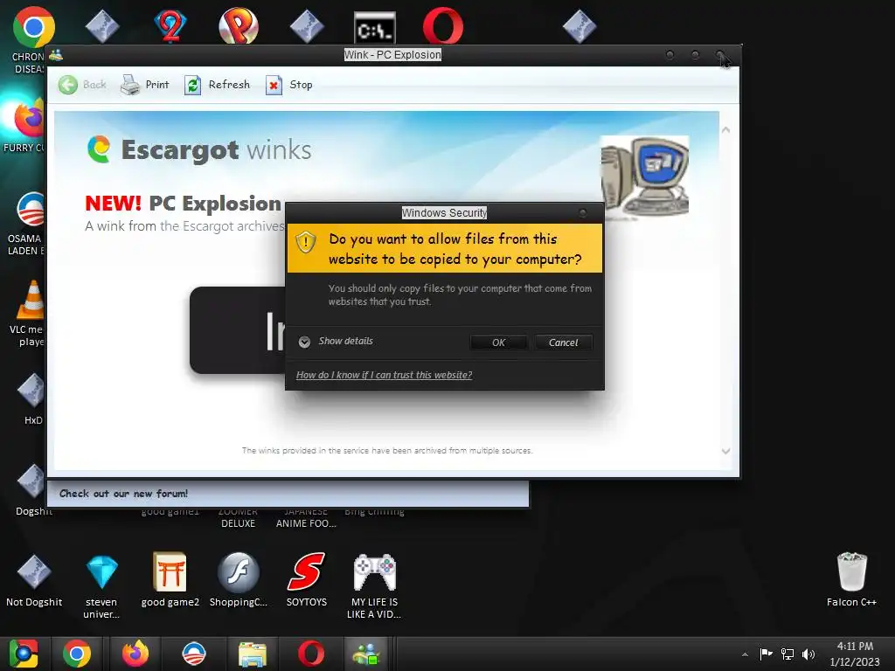Click the Print toolbar icon
This screenshot has height=671, width=895.
[130, 85]
